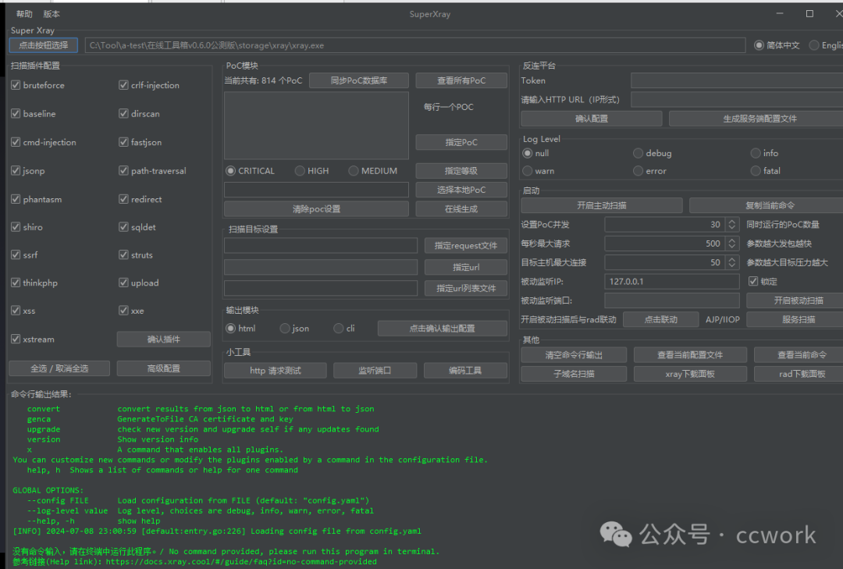Toggle the xss checkbox
The width and height of the screenshot is (843, 569).
(16, 311)
